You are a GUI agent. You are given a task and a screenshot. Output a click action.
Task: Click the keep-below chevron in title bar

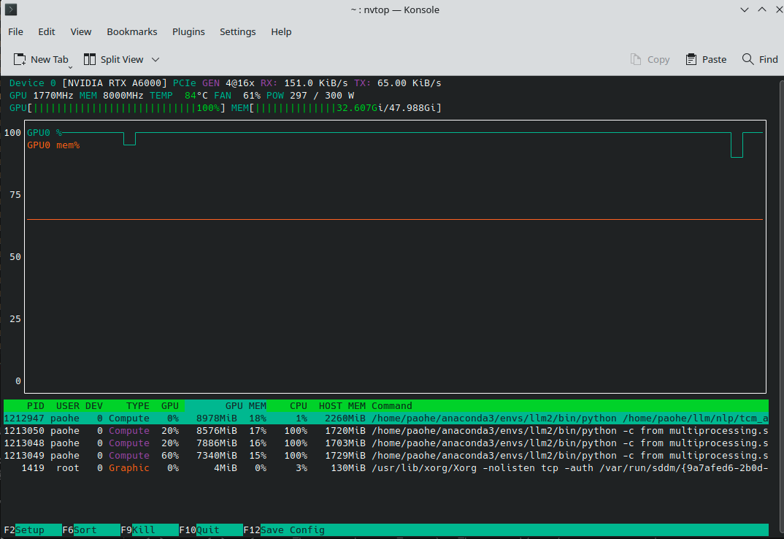[x=745, y=10]
